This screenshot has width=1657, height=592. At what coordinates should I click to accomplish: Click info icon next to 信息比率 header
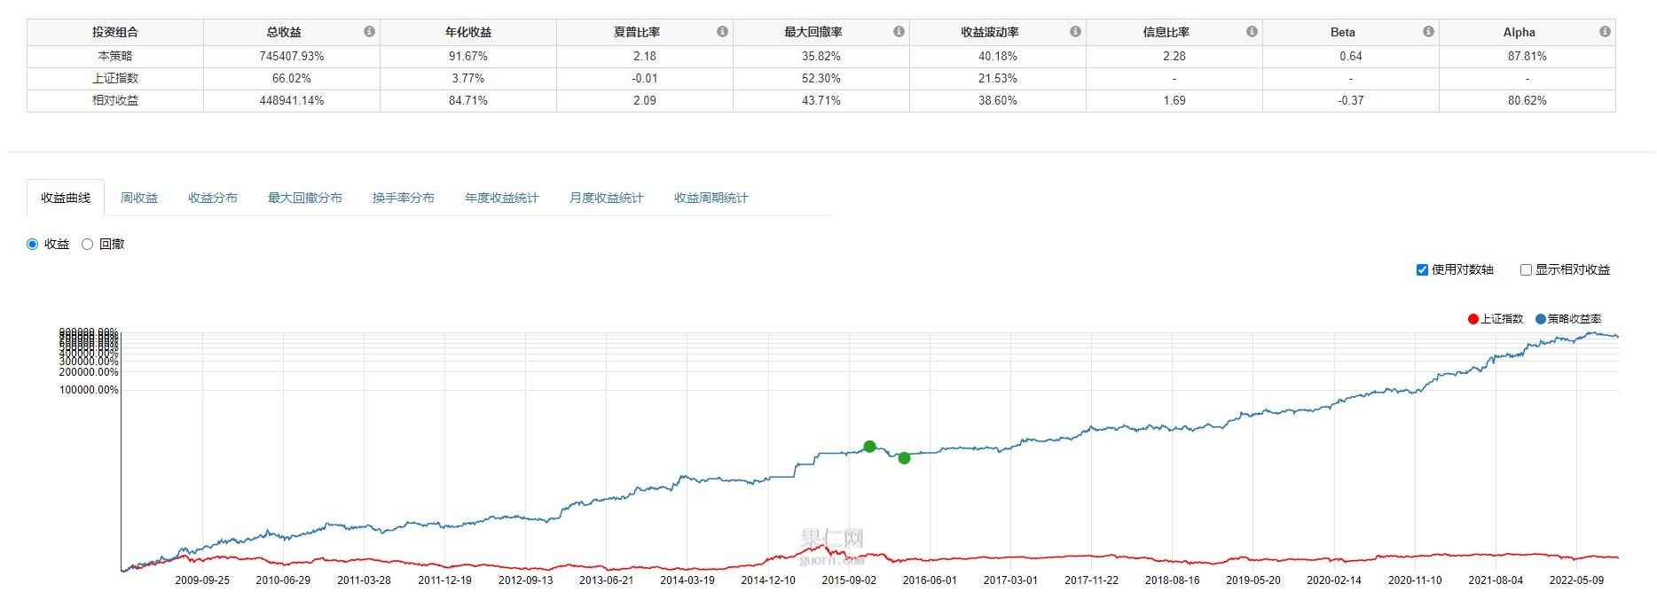[x=1252, y=32]
